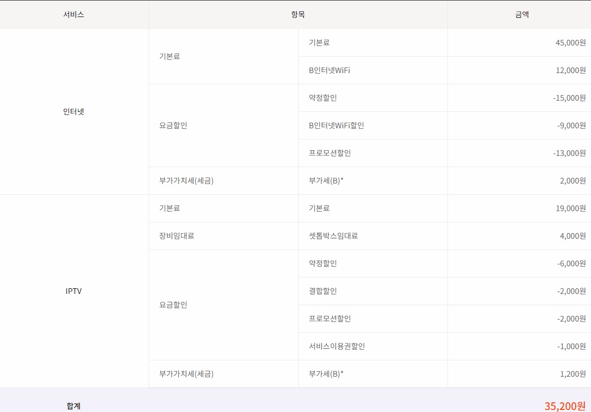Select the -6,000원 IPTV contract discount
Screen dimensions: 591x412
[571, 263]
